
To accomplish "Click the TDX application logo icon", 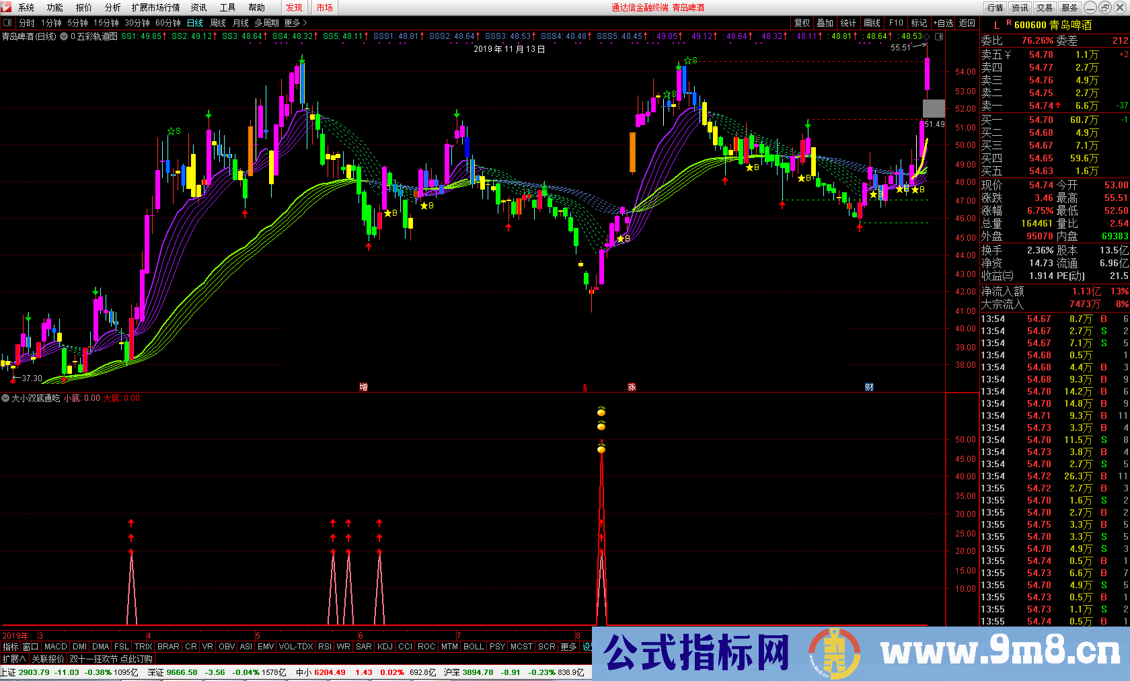I will click(x=7, y=7).
